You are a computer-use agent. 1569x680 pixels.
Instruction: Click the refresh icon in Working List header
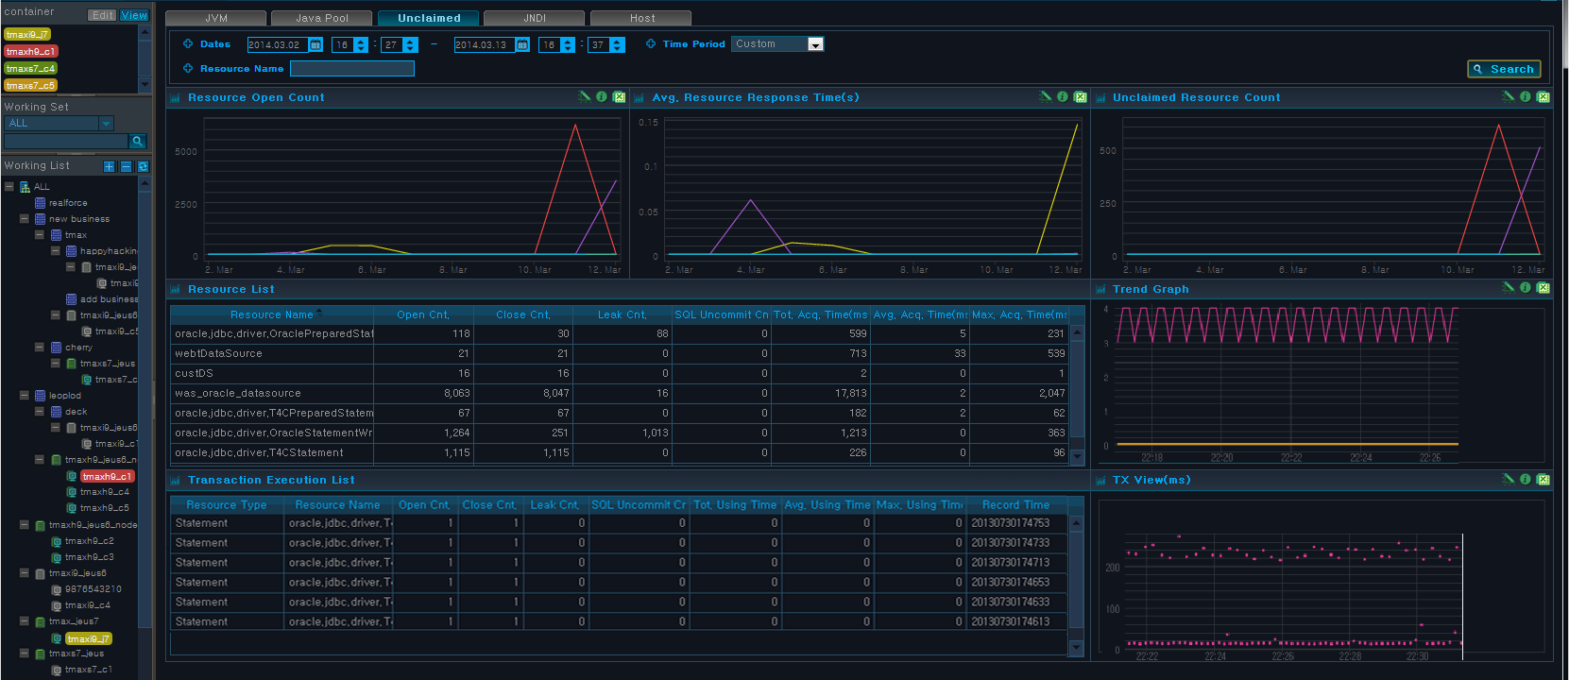point(143,166)
